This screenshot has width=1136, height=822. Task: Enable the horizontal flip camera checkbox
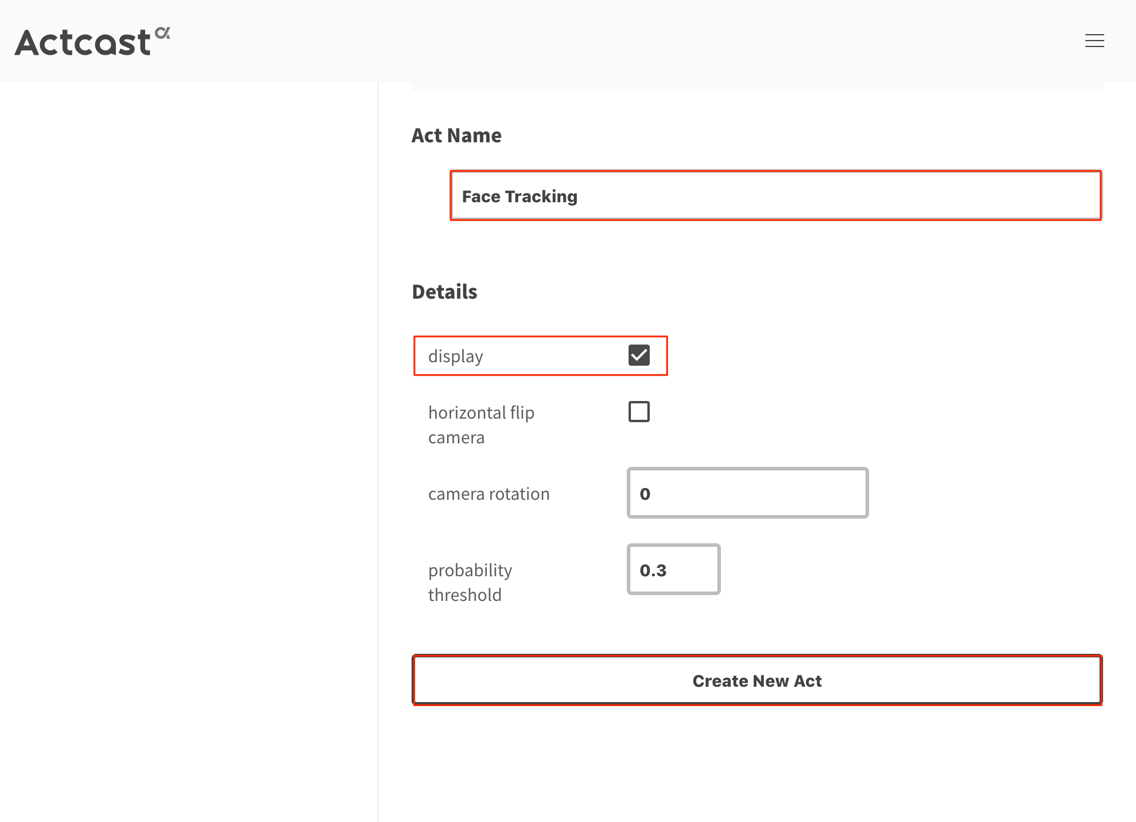639,412
